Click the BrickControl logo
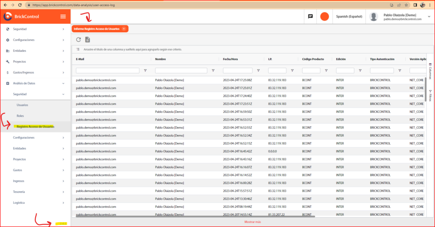The image size is (435, 227). click(21, 17)
